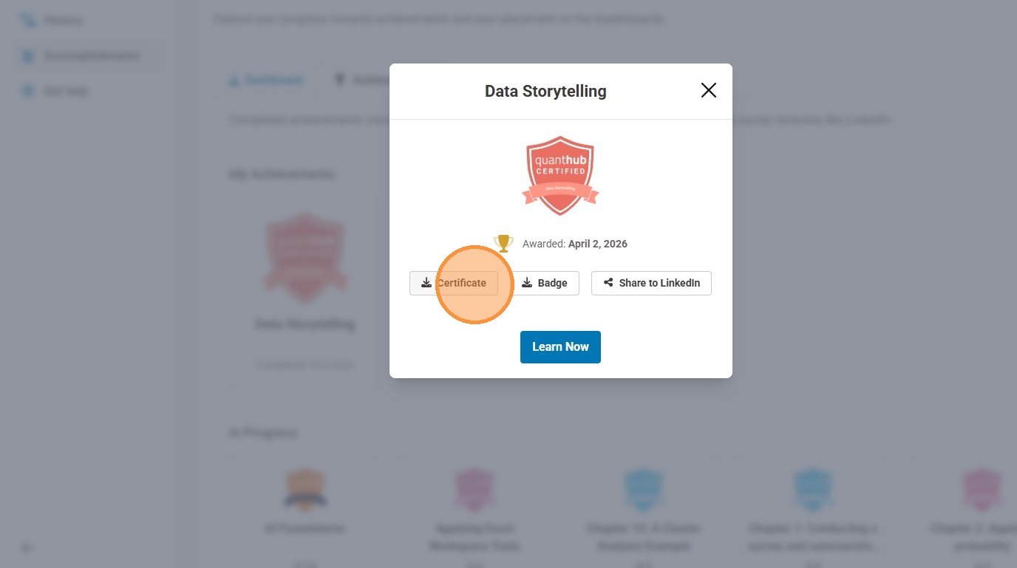This screenshot has height=568, width=1017.
Task: Click the Learn Now button
Action: (560, 347)
